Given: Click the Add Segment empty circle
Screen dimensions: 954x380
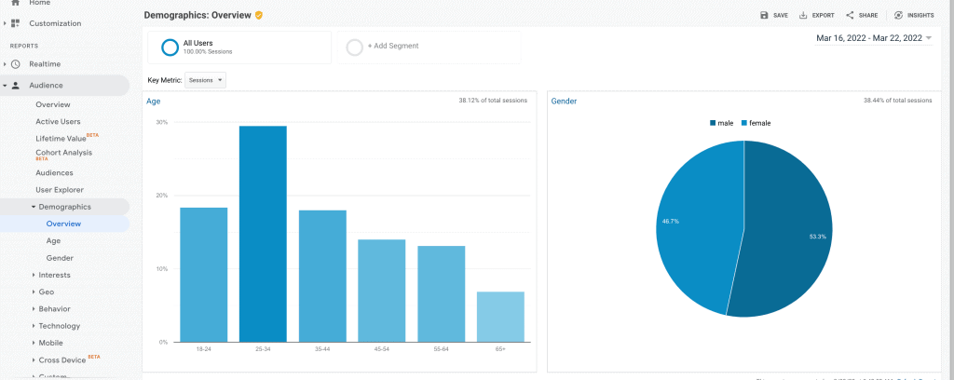Looking at the screenshot, I should (x=355, y=47).
